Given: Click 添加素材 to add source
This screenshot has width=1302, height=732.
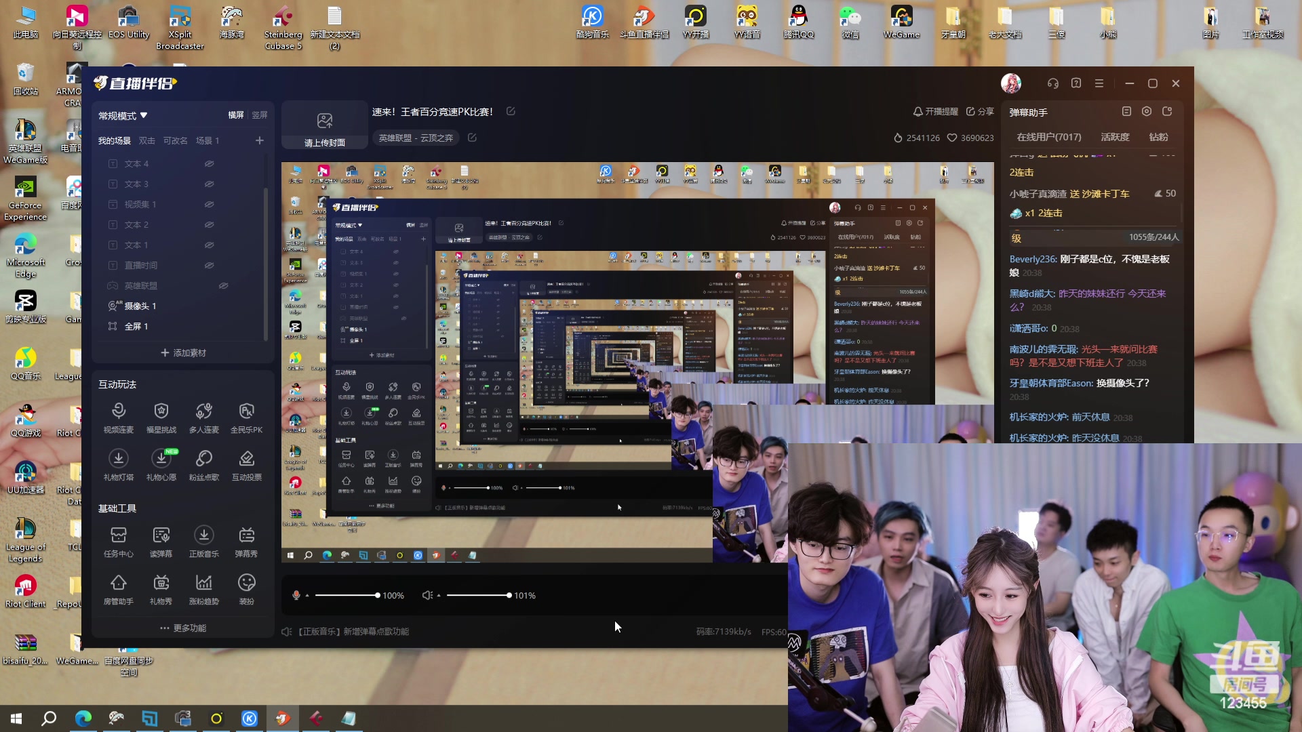Looking at the screenshot, I should click(183, 353).
